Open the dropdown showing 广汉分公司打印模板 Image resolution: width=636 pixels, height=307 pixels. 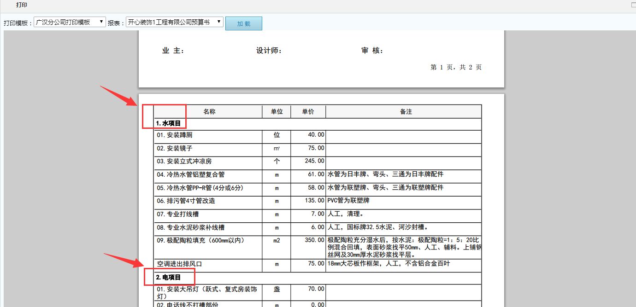(x=70, y=21)
